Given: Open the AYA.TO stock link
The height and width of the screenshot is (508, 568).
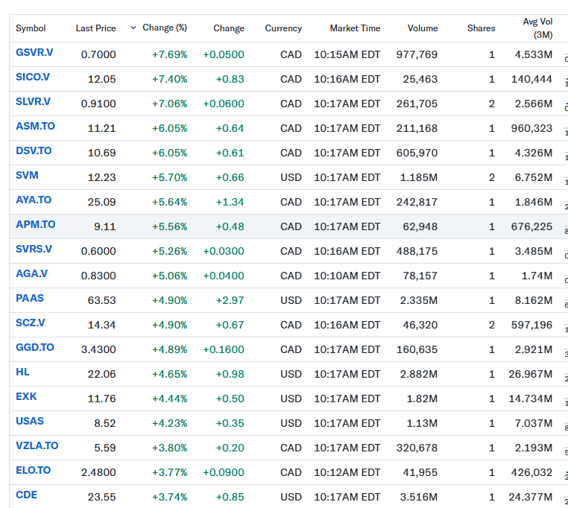Looking at the screenshot, I should (34, 200).
